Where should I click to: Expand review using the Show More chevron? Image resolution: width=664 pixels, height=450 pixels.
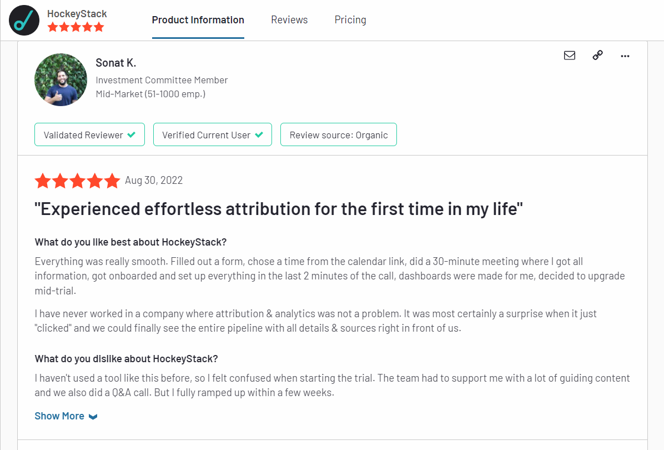[x=93, y=417]
